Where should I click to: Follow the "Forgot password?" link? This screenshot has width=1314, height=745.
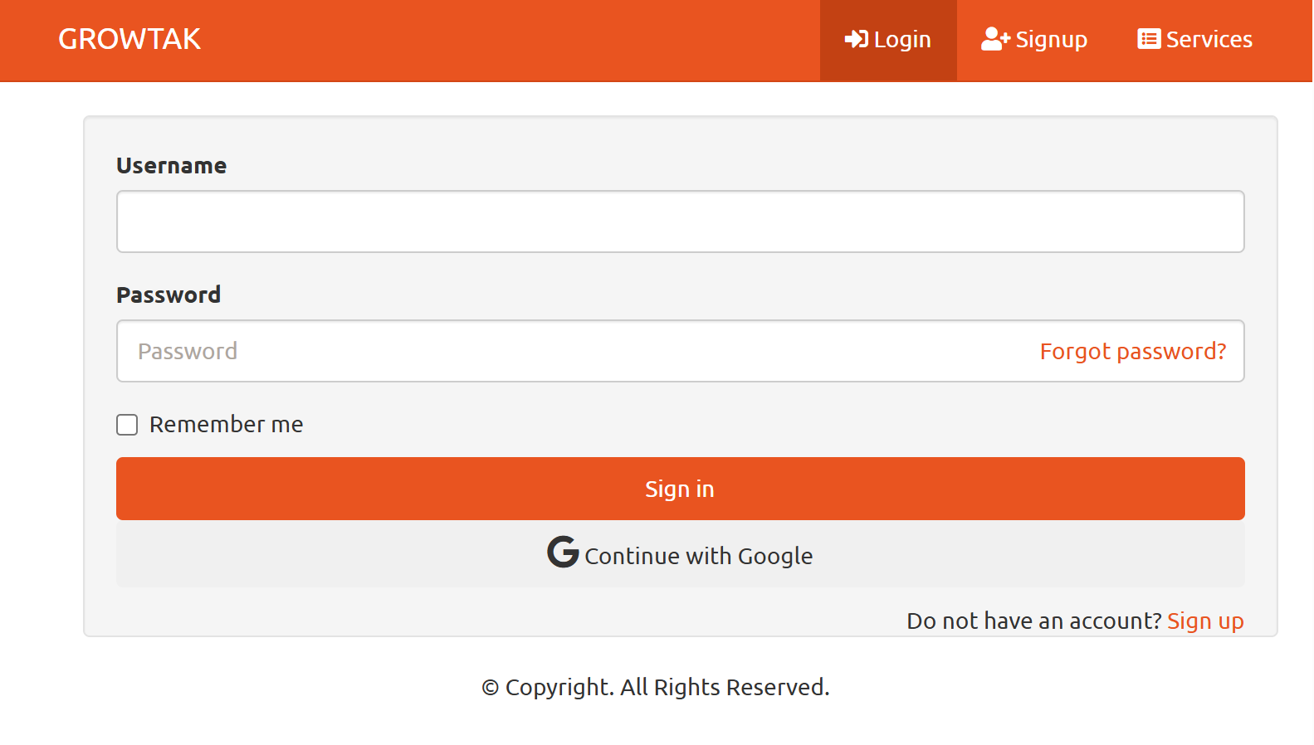(x=1132, y=352)
